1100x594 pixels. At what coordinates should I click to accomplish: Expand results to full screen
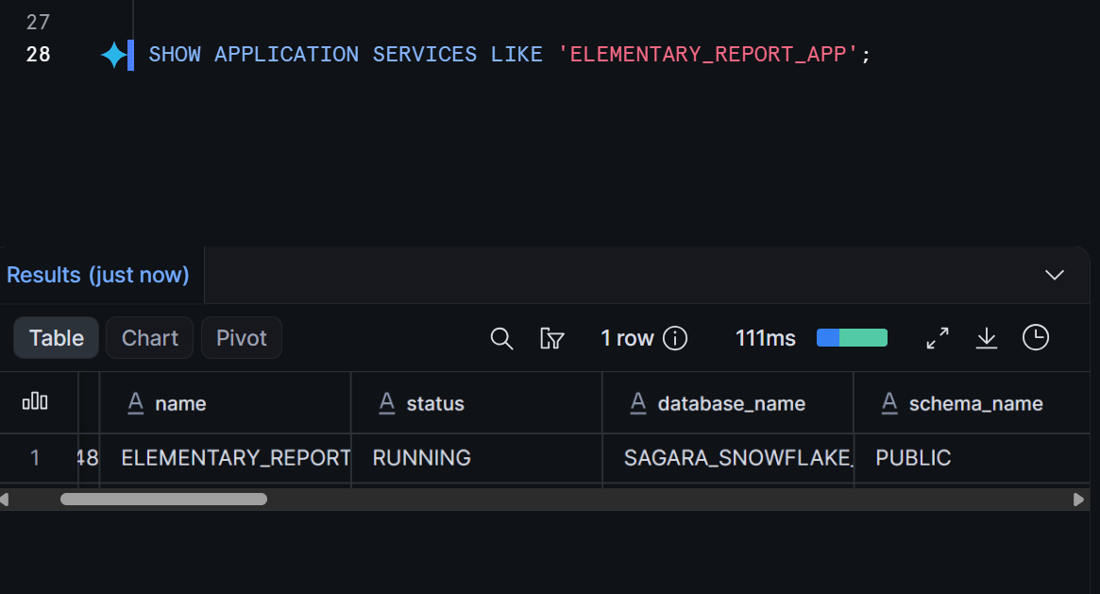938,338
